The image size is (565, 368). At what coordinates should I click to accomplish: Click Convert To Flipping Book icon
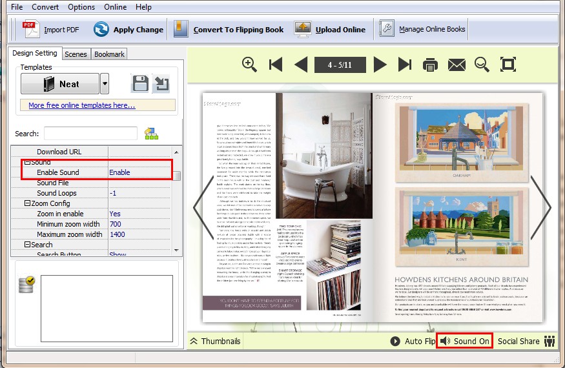coord(181,29)
